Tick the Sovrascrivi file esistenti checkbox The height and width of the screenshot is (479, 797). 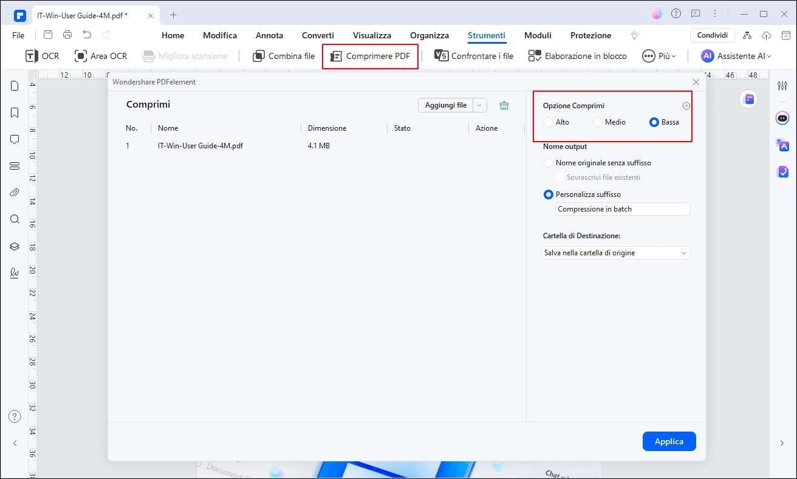(560, 177)
